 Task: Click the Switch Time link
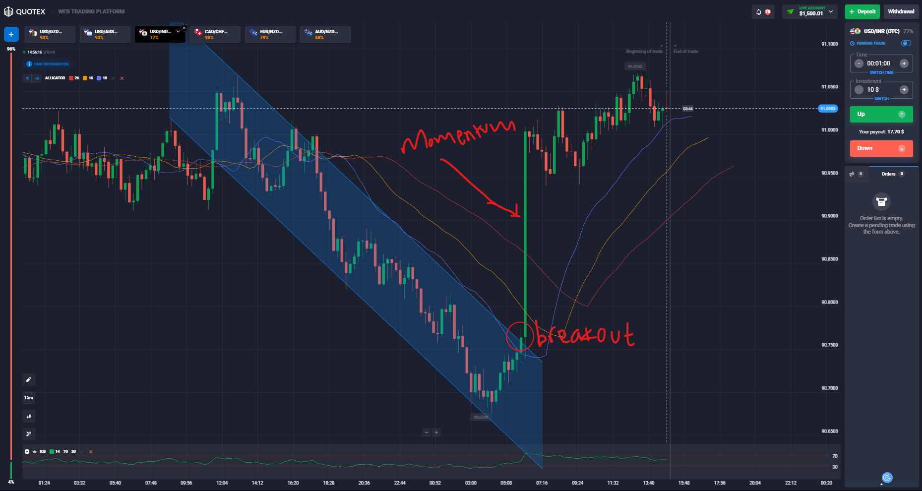[x=881, y=72]
